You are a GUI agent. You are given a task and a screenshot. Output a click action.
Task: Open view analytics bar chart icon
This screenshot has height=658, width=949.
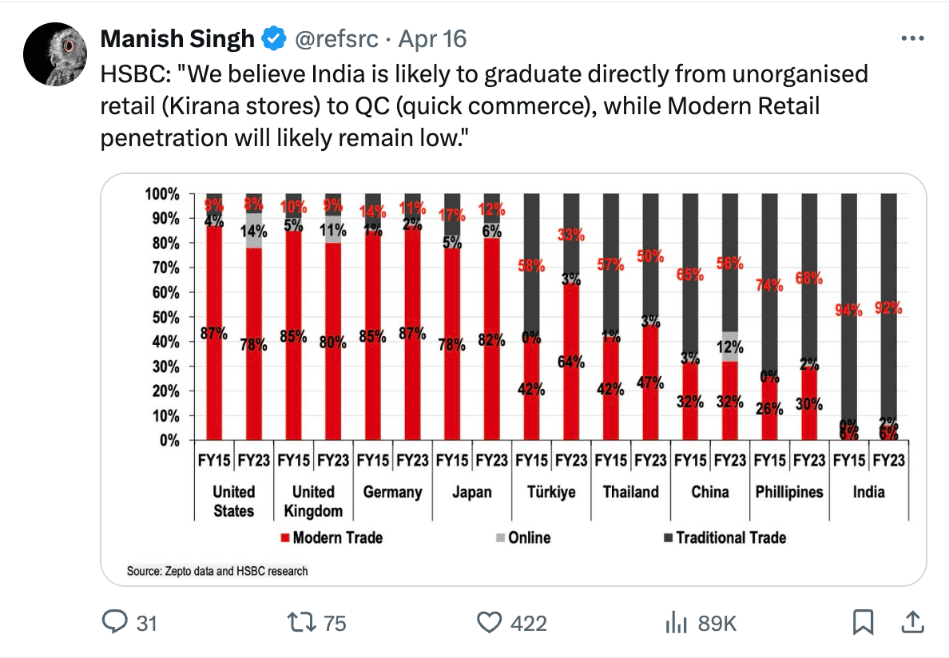pyautogui.click(x=677, y=622)
